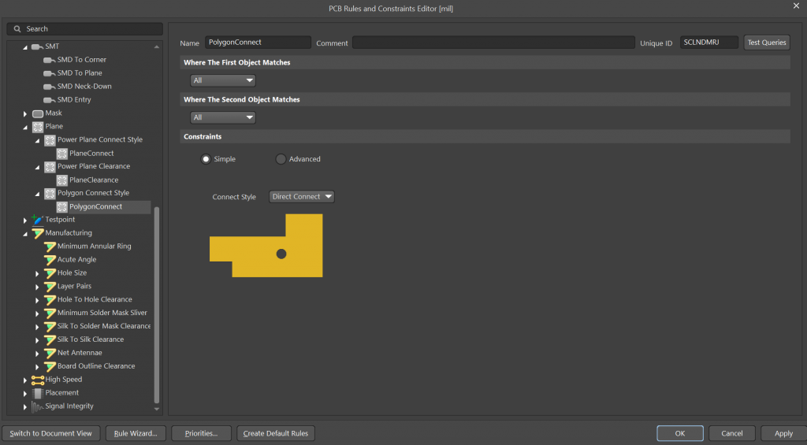Select Board Outline Clearance tree item
Screen dimensions: 807x445
[96, 366]
